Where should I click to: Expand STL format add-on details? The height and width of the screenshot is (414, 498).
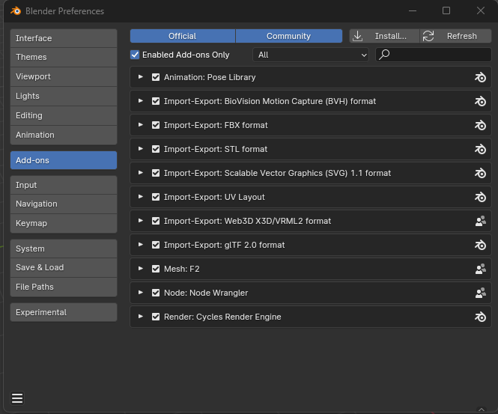(x=140, y=149)
